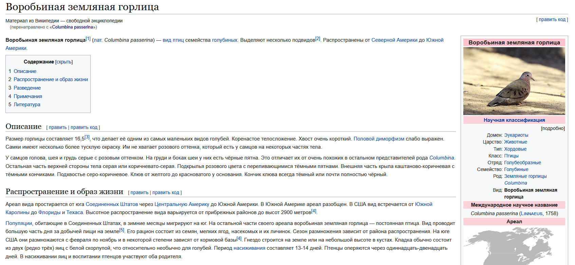Click править код at top right
The width and height of the screenshot is (575, 265).
click(x=552, y=19)
